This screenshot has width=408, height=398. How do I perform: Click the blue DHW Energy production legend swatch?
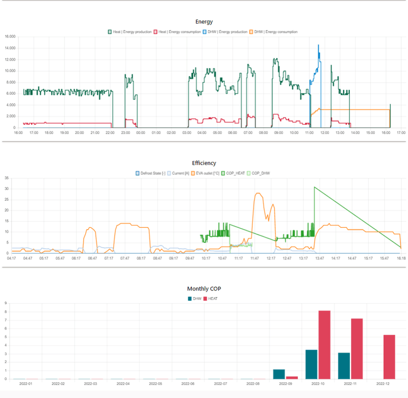(x=206, y=31)
